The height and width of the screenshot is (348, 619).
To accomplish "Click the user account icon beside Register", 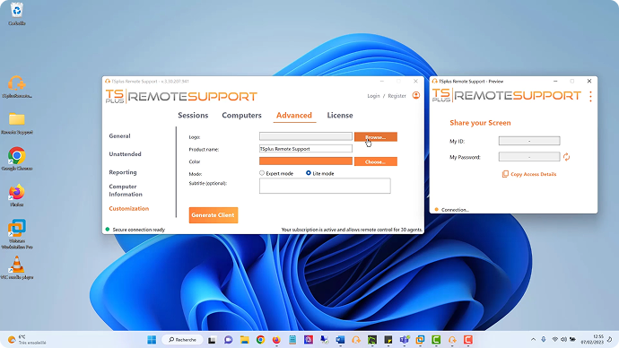I will 415,95.
